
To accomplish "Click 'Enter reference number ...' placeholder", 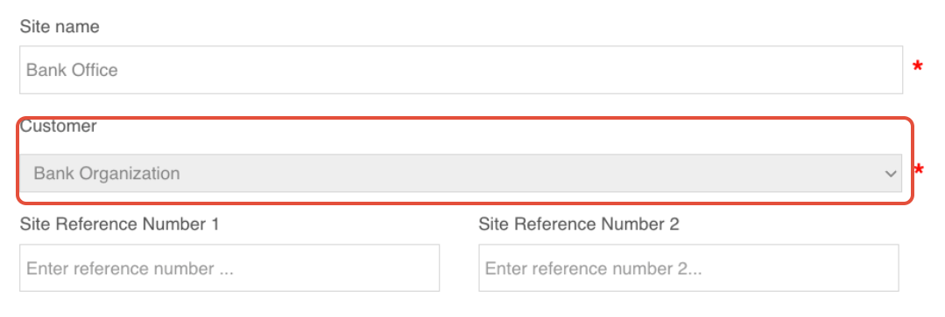I will point(130,268).
